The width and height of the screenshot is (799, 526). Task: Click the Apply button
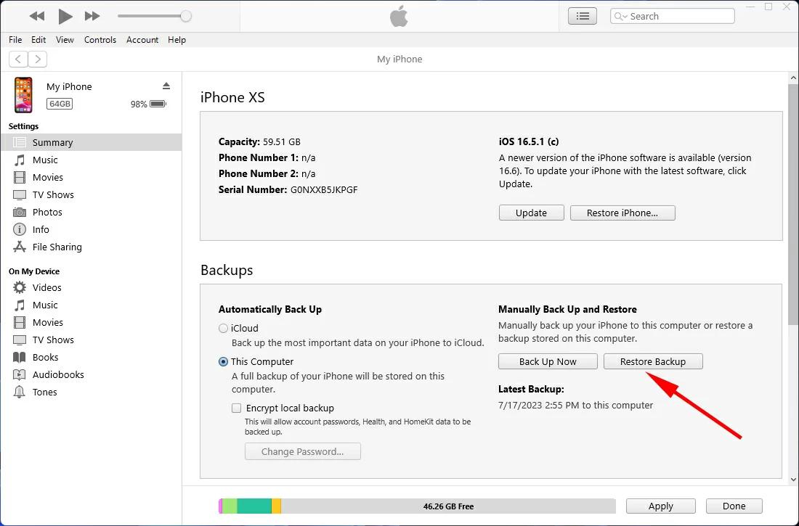661,506
